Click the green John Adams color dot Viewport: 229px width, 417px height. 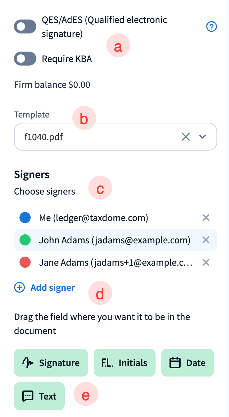(x=25, y=240)
